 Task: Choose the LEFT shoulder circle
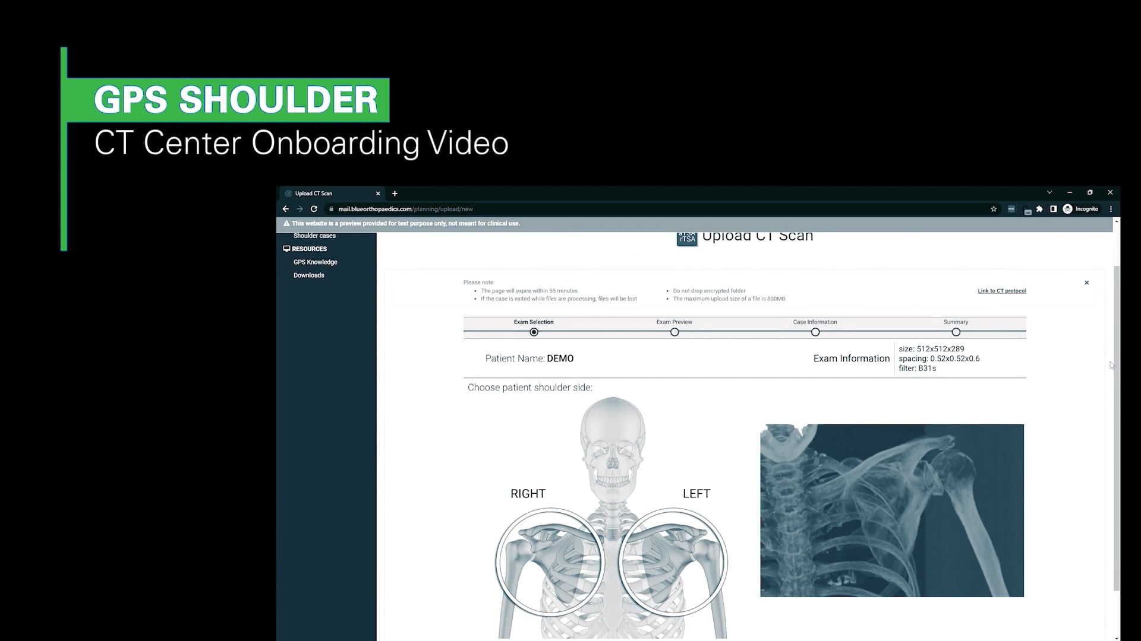click(673, 561)
